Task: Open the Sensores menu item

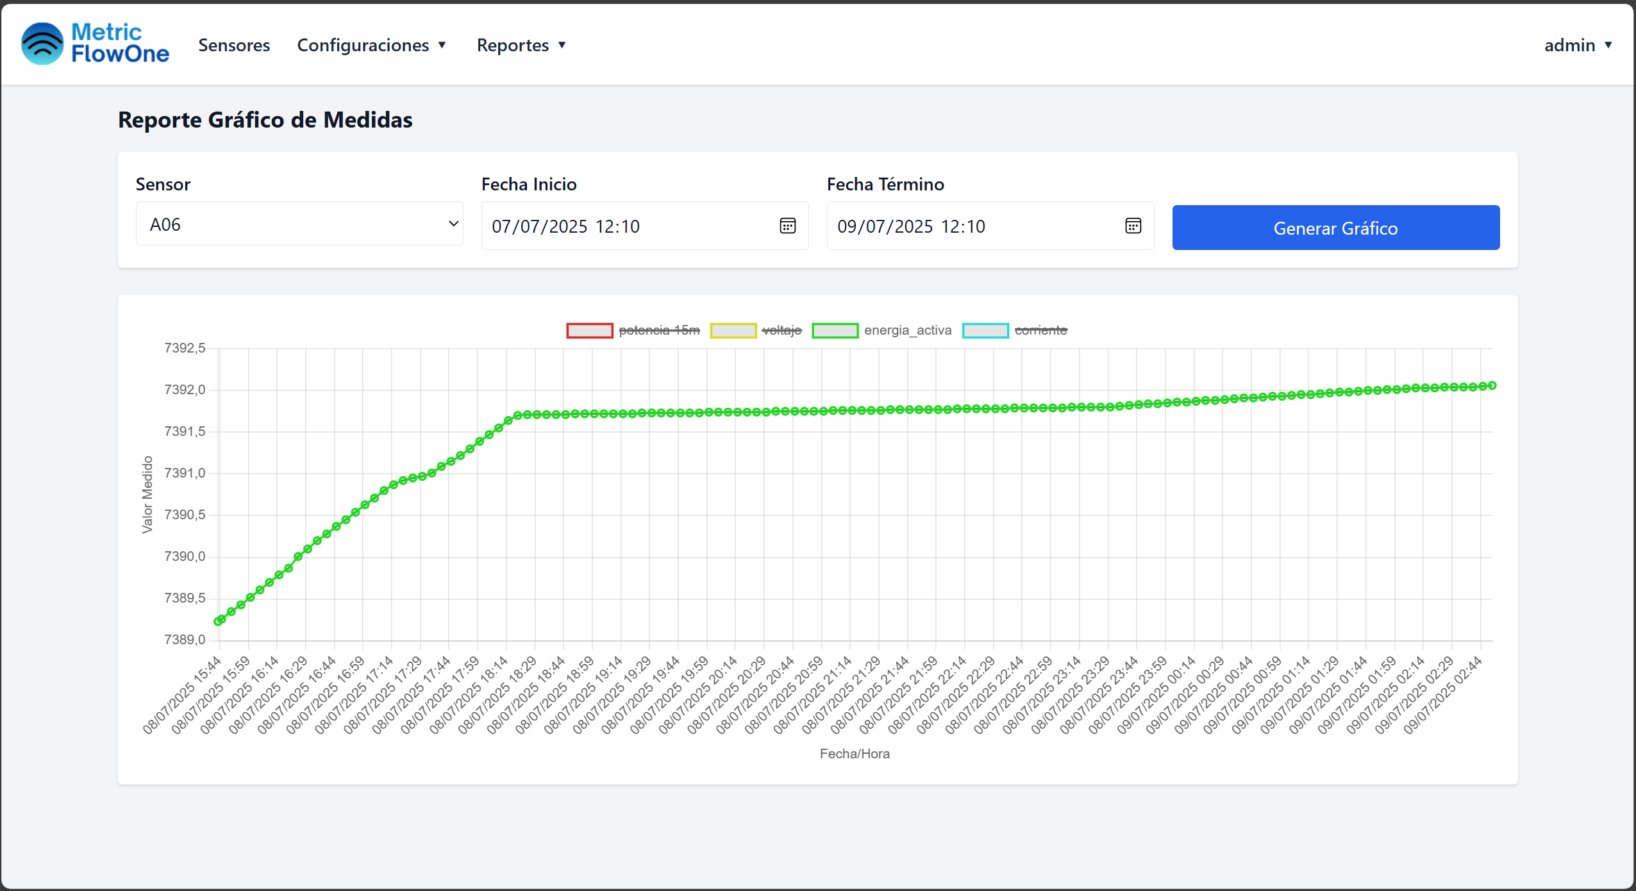Action: [x=234, y=45]
